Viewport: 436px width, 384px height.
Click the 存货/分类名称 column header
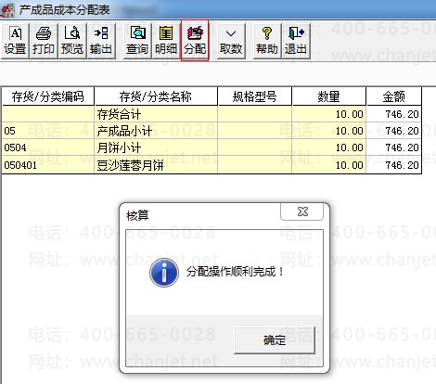[x=156, y=96]
